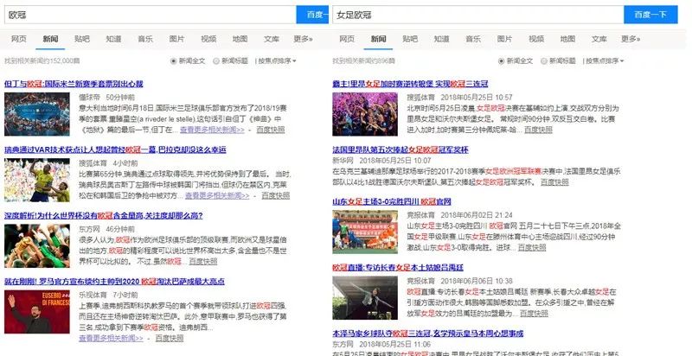This screenshot has width=692, height=356.
Task: Open 百度快照 for the 国际米兰 result
Action: coord(271,130)
